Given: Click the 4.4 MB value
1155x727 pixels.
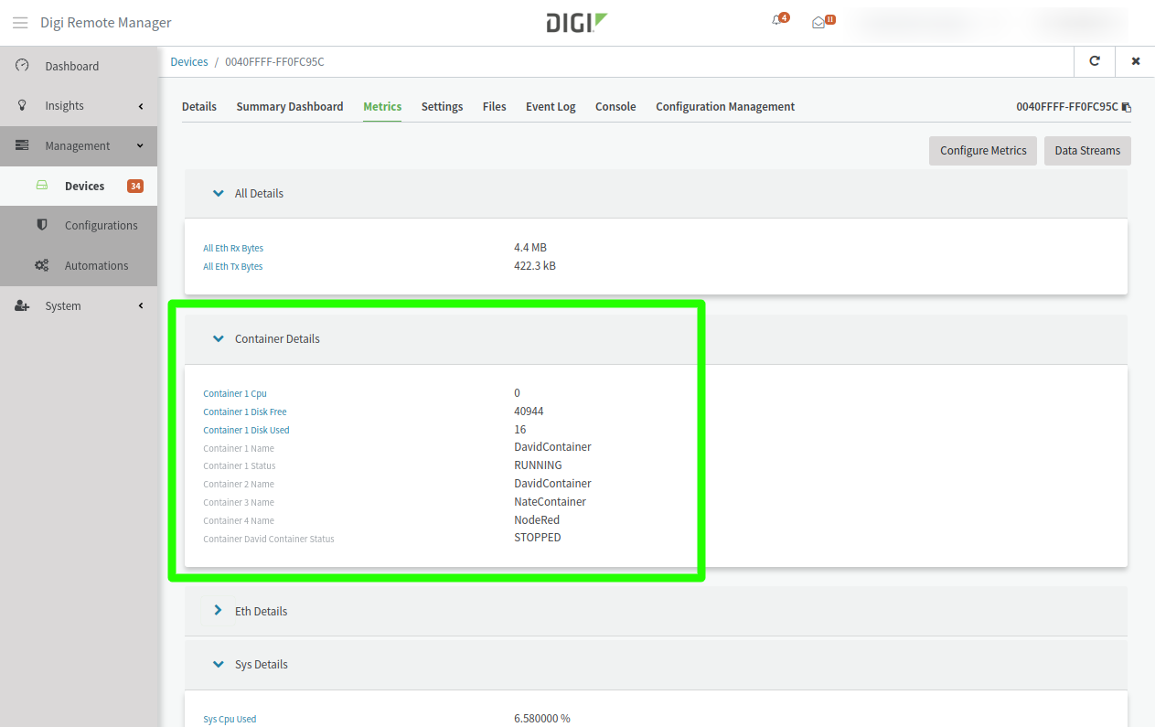Looking at the screenshot, I should [530, 247].
